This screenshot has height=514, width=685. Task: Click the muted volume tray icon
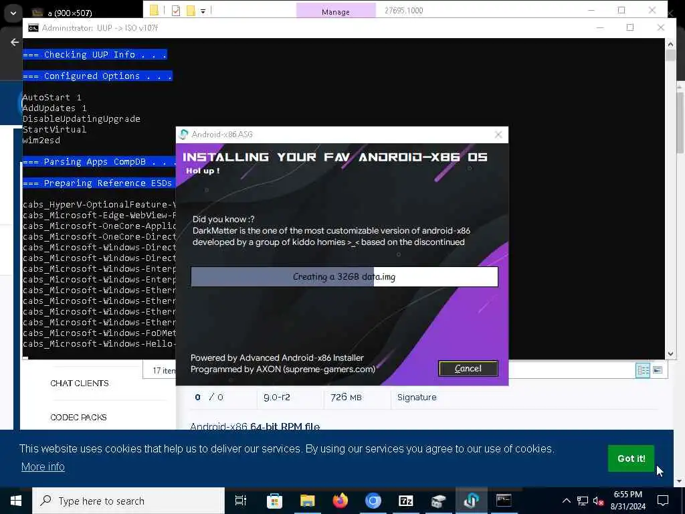point(598,501)
